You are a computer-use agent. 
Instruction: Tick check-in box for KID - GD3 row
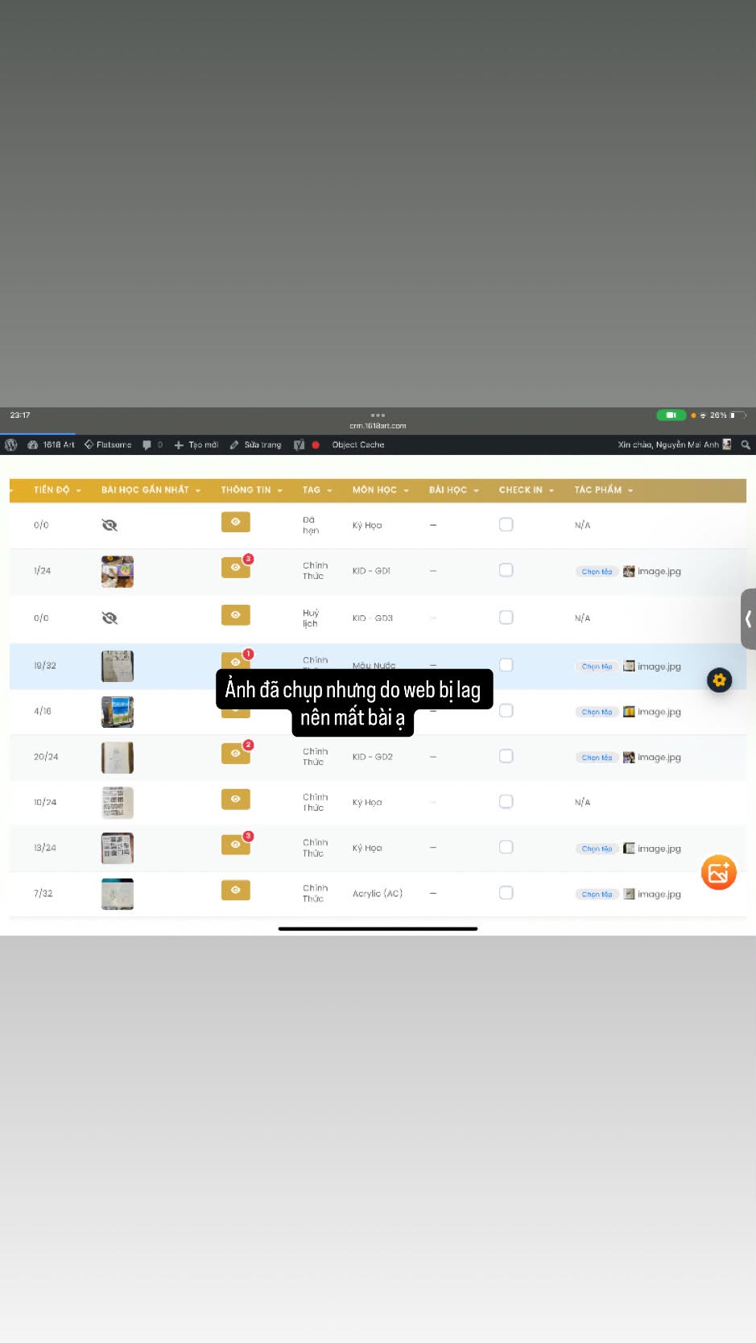506,618
